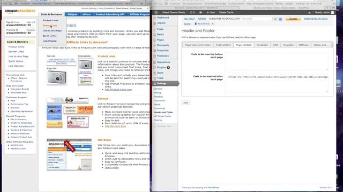The width and height of the screenshot is (343, 192).
Task: Click the Comments icon in WordPress sidebar
Action: pyautogui.click(x=155, y=45)
